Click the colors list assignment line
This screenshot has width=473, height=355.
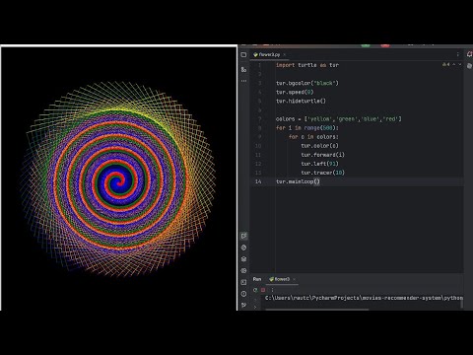click(x=338, y=119)
